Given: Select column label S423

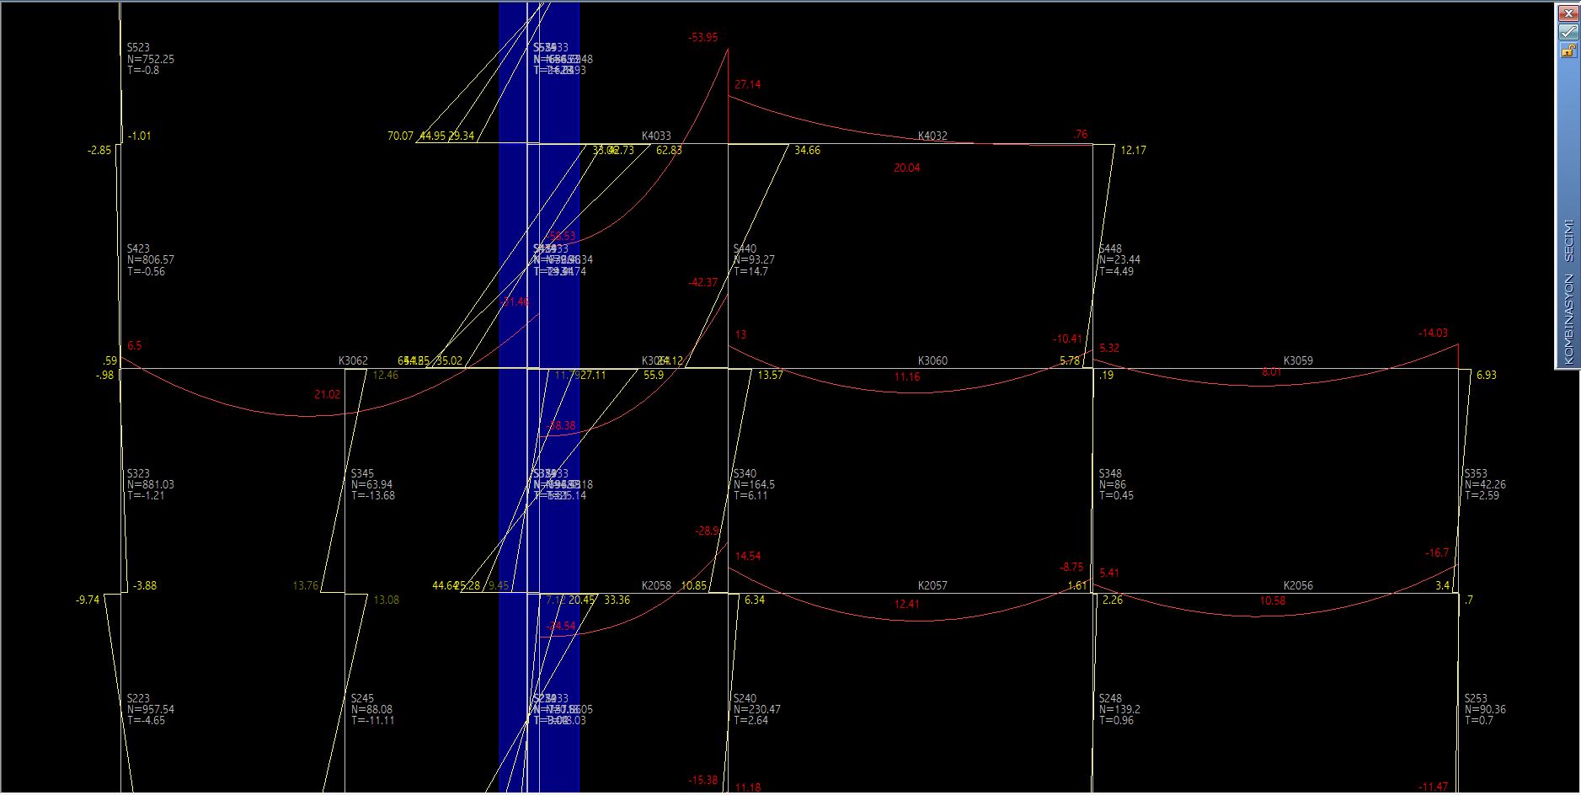Looking at the screenshot, I should click(138, 248).
